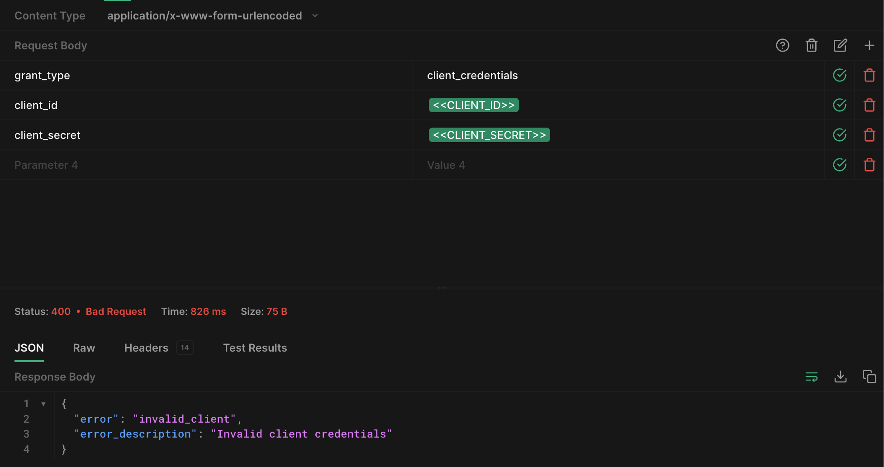Image resolution: width=884 pixels, height=467 pixels.
Task: Select the CLIENT_SECRET environment variable chip
Action: point(489,135)
